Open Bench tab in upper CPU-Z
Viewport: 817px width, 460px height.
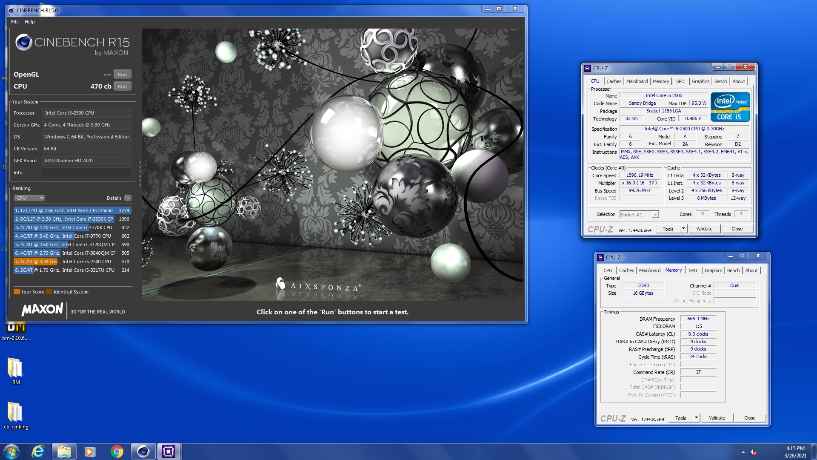720,81
